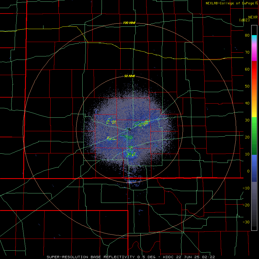Click the 60 value on dBZ scale

point(247,69)
